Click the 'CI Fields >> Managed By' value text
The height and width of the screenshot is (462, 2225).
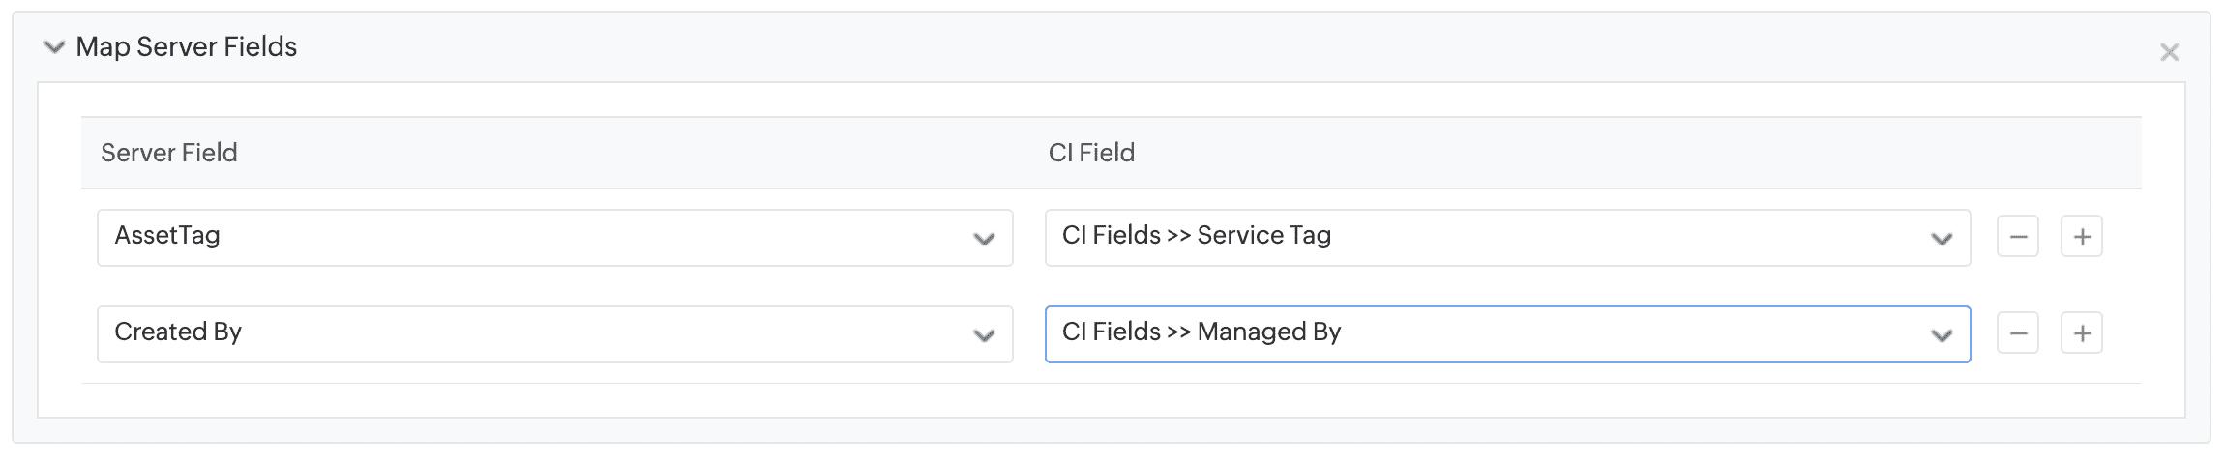tap(1201, 332)
